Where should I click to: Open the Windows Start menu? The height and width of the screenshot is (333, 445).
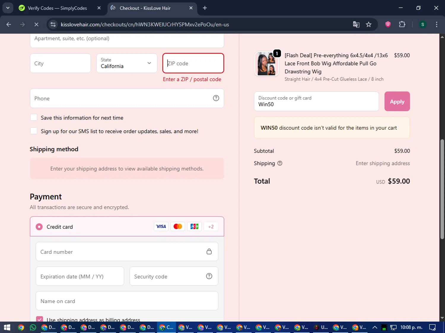(x=7, y=327)
